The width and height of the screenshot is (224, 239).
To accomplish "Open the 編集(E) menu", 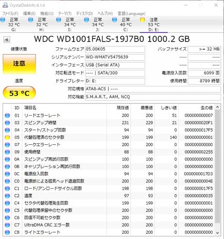I will pos(29,13).
